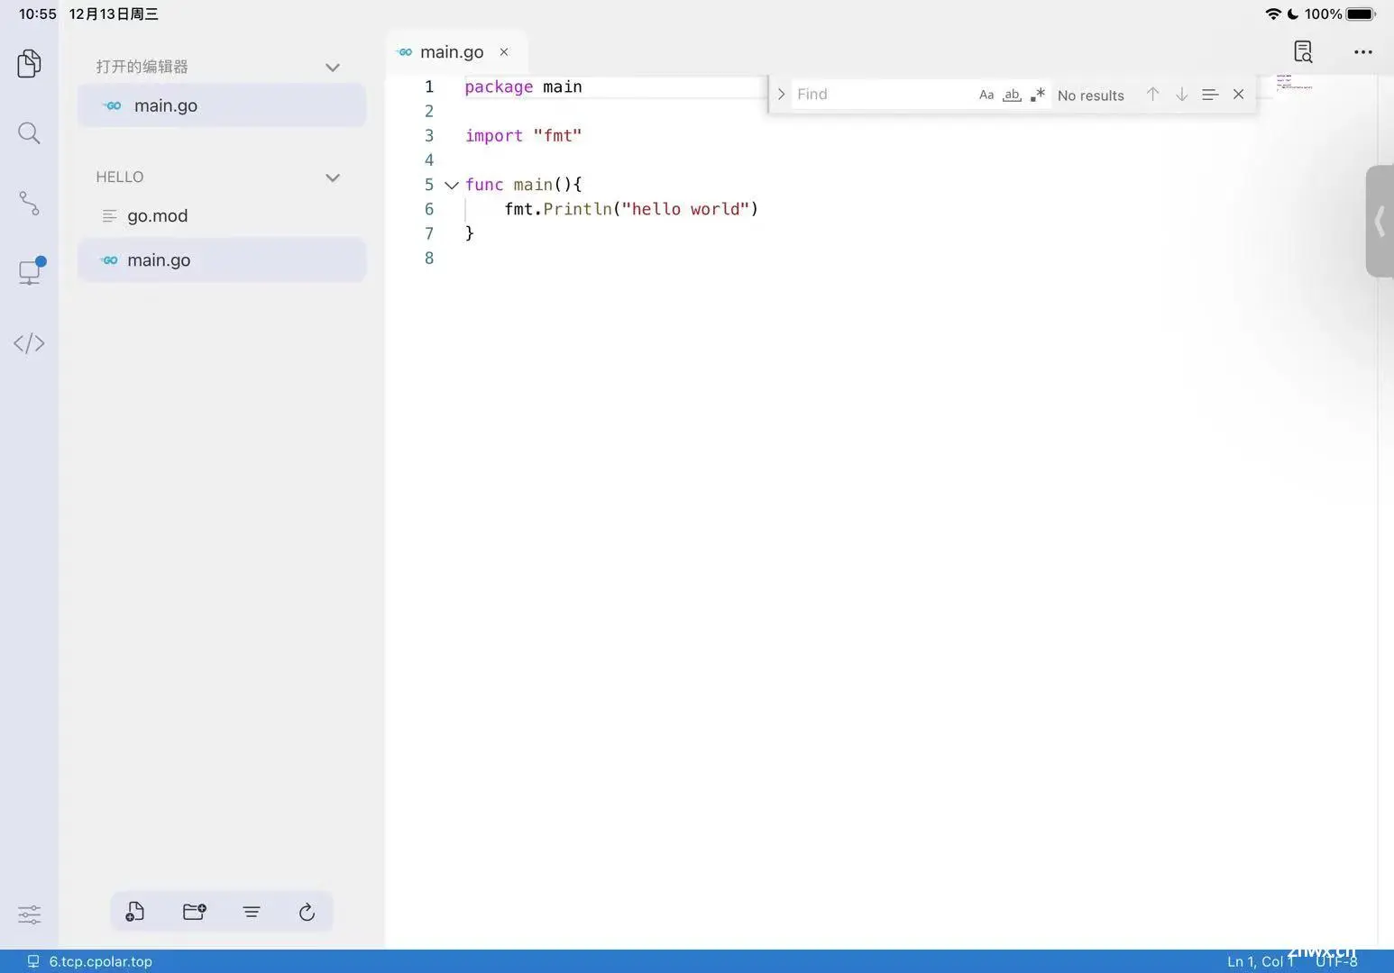Go to next match with the down arrow
Screen dimensions: 1394x973
click(x=1181, y=94)
